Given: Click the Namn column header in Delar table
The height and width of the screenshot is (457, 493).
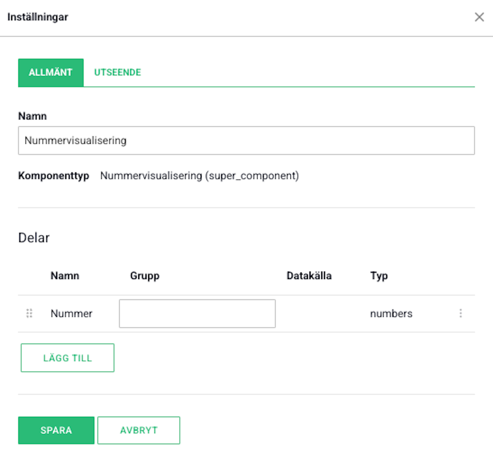Looking at the screenshot, I should tap(65, 276).
